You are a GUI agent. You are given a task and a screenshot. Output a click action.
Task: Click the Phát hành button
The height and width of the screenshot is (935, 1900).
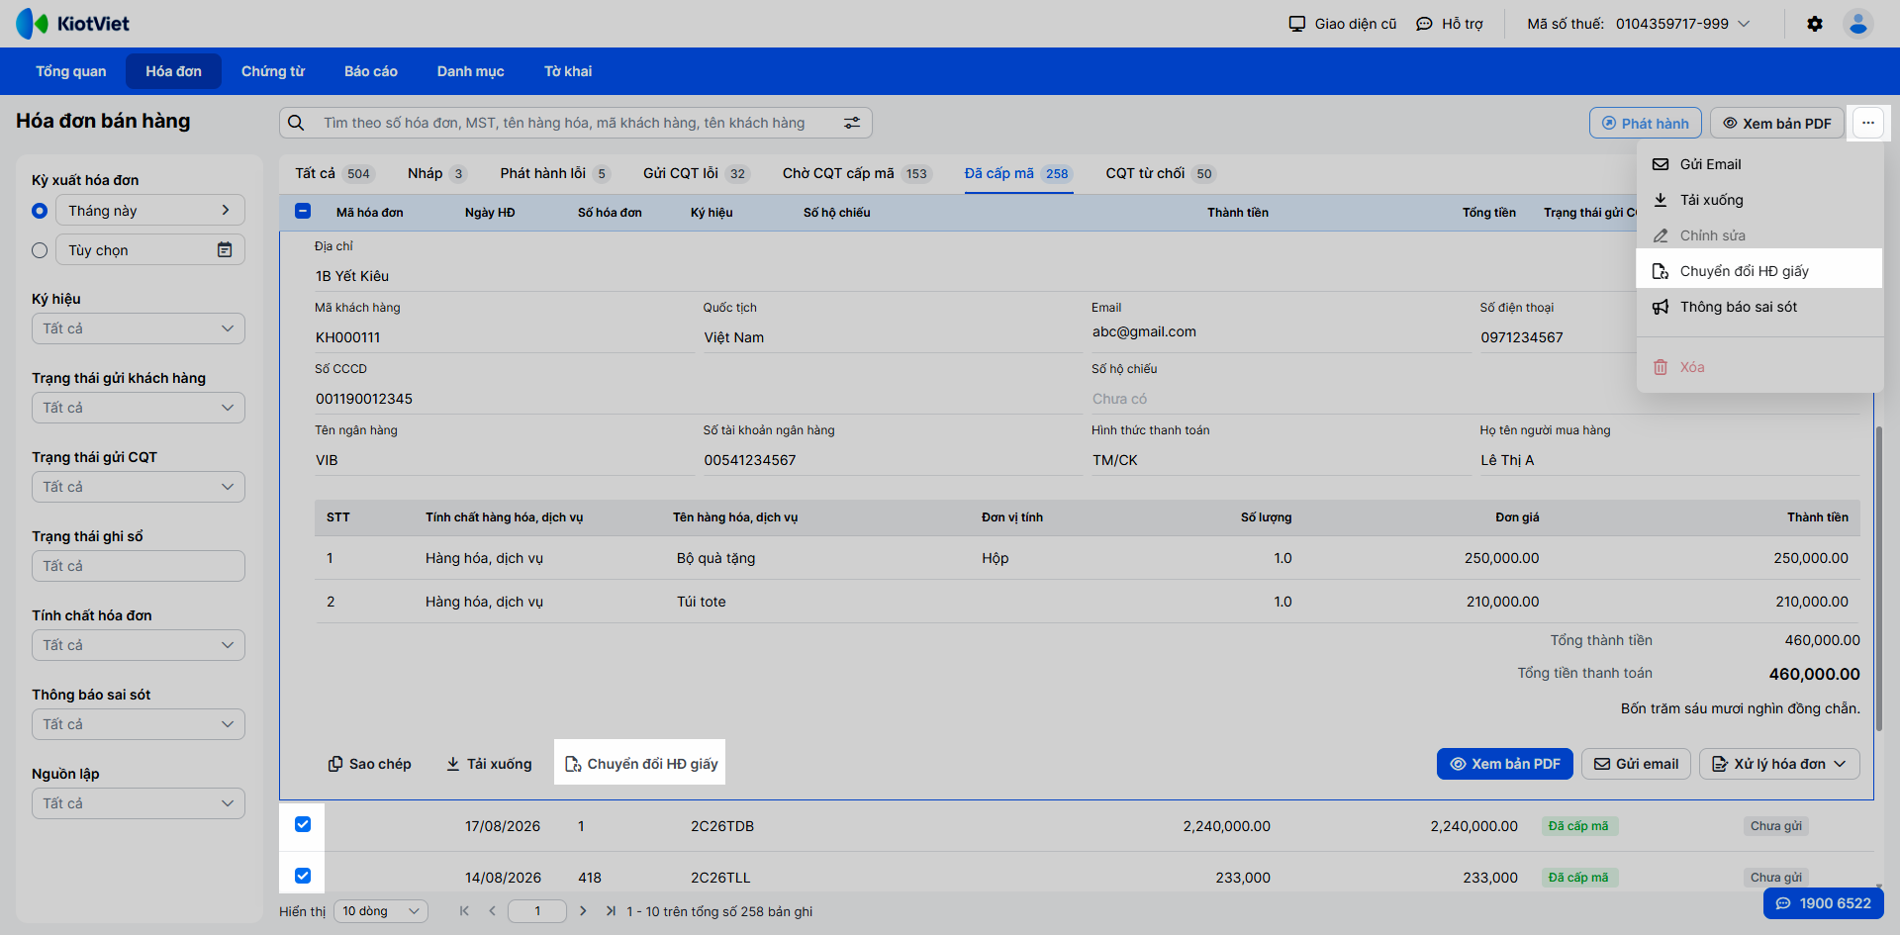(1646, 123)
